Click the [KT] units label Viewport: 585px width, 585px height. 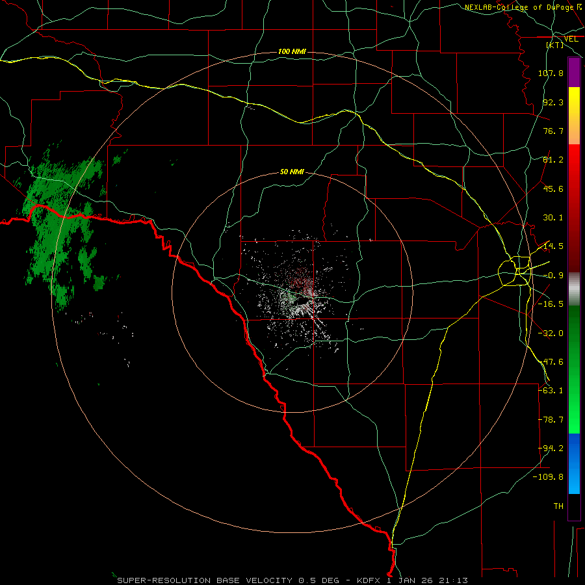pyautogui.click(x=555, y=45)
